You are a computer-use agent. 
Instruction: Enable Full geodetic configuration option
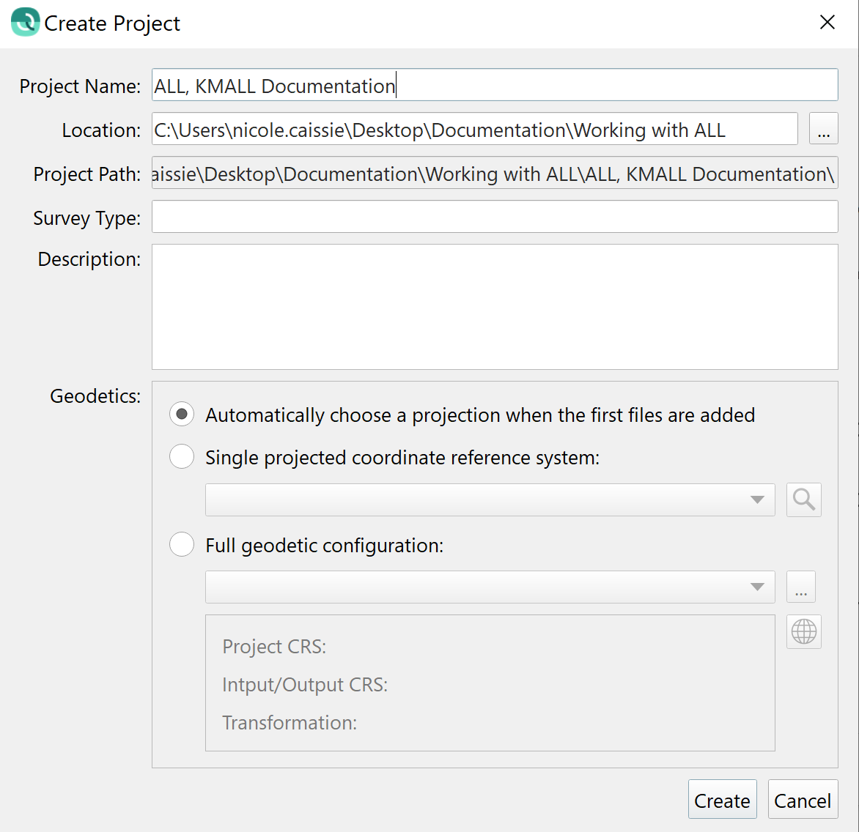182,545
